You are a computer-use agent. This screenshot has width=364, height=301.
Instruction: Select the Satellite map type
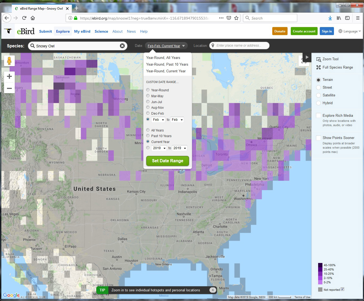coord(318,95)
